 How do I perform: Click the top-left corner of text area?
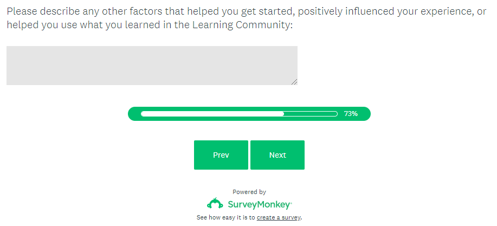coord(9,48)
